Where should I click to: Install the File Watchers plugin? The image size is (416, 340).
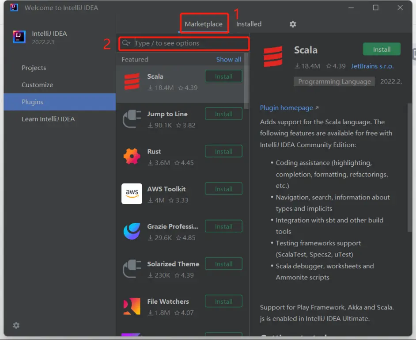(x=223, y=301)
